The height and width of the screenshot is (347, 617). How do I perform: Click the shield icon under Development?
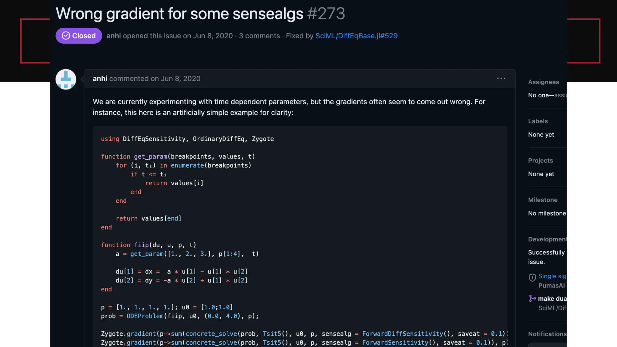(x=532, y=277)
